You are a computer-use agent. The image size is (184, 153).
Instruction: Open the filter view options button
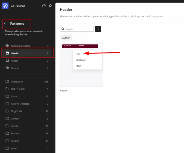(x=98, y=29)
